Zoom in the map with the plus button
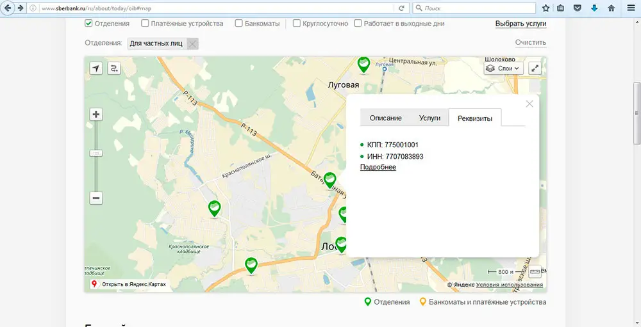The height and width of the screenshot is (327, 641). pyautogui.click(x=96, y=115)
